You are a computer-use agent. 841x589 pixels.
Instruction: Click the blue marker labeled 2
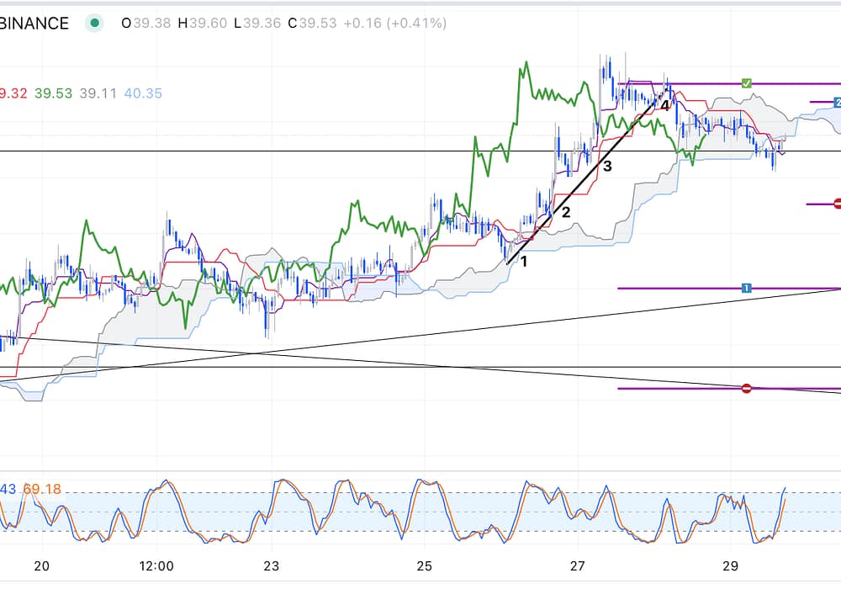pyautogui.click(x=837, y=103)
